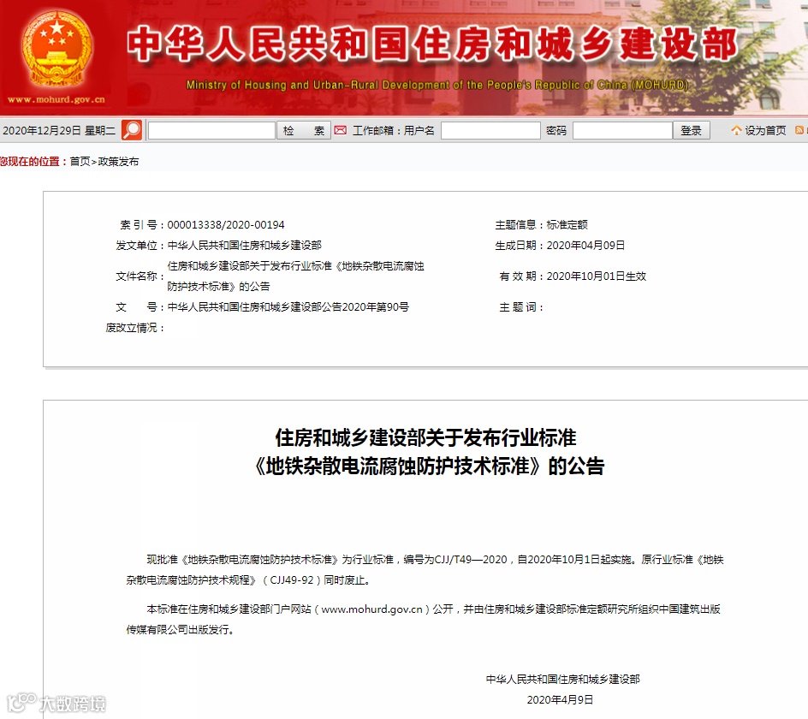Click the 文号 value 公告2020年第90号
Image resolution: width=808 pixels, height=719 pixels.
tap(288, 307)
